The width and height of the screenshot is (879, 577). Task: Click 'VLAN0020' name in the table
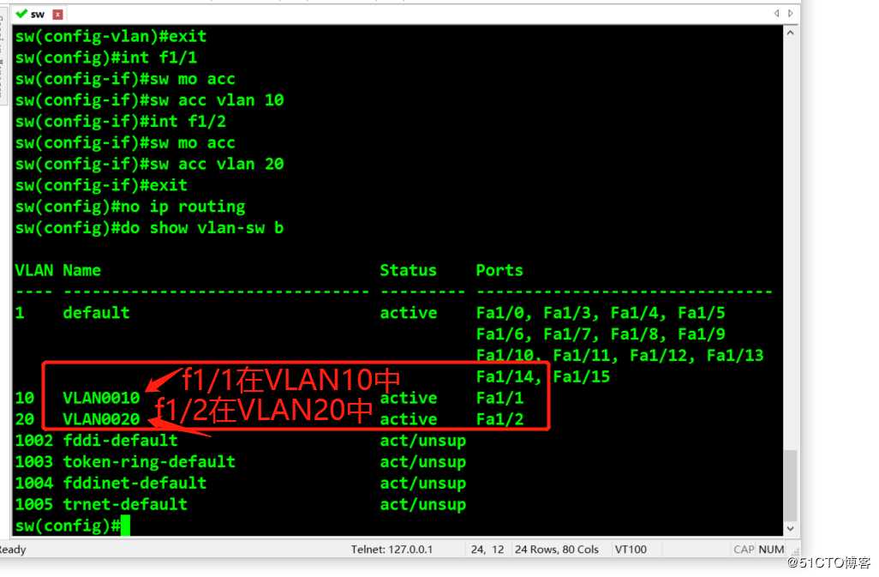pos(101,419)
